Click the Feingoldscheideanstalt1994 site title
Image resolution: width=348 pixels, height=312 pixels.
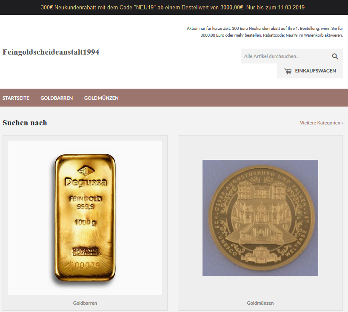coord(51,52)
